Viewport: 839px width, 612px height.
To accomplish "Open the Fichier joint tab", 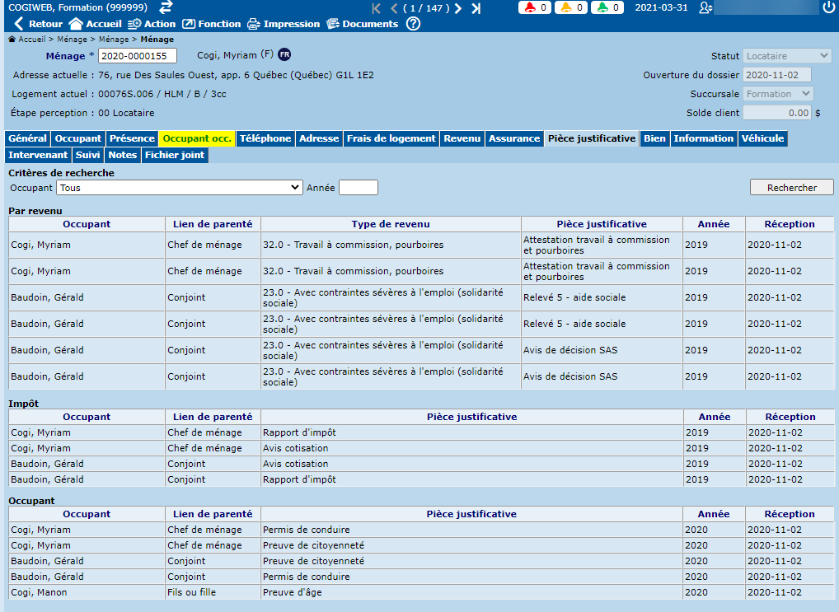I will point(175,155).
